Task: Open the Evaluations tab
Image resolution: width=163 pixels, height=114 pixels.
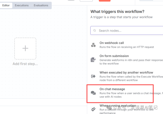Action: [41, 5]
